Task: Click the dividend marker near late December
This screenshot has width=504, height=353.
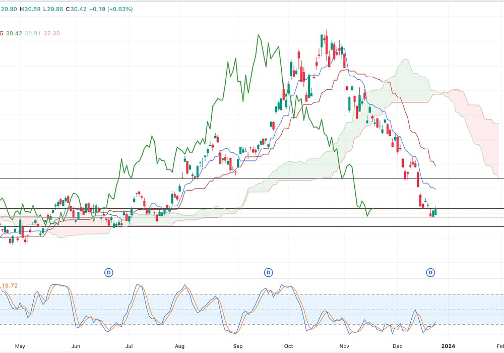Action: [x=430, y=273]
